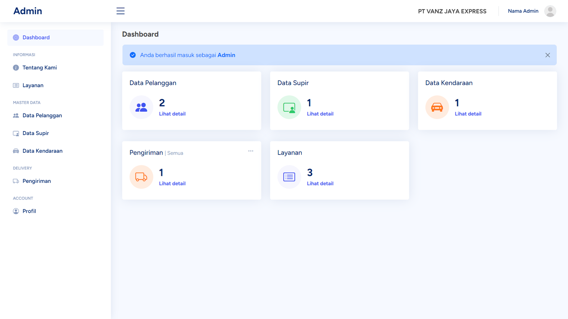Click the people icon in Data Pelanggan card
Viewport: 568px width, 319px height.
[141, 107]
